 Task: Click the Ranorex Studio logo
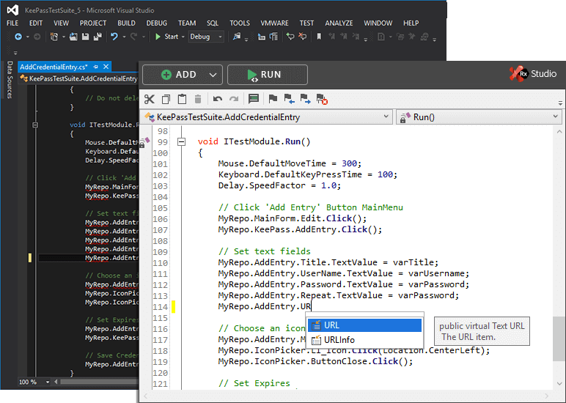pyautogui.click(x=533, y=74)
